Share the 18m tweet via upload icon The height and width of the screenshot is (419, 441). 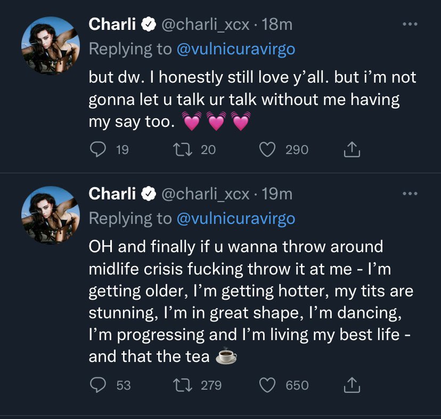click(x=351, y=151)
